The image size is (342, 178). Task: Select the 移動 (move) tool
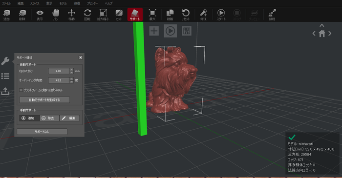pyautogui.click(x=71, y=15)
